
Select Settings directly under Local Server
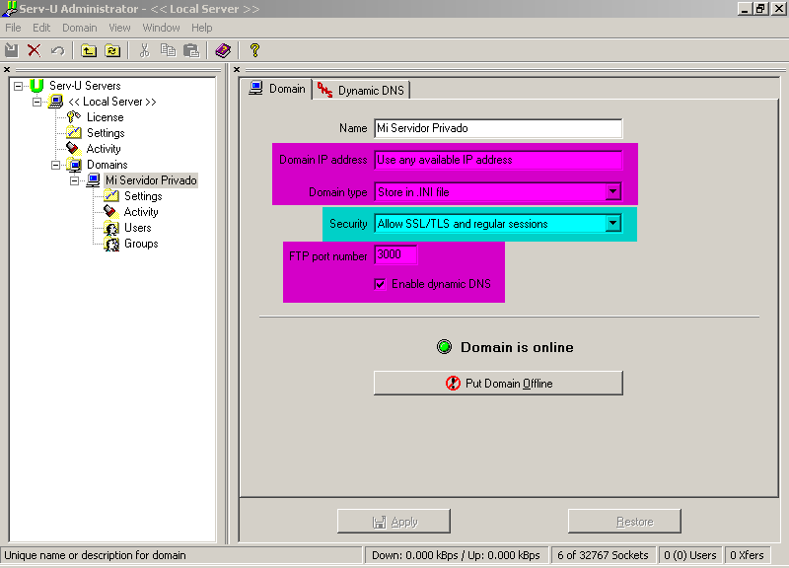coord(105,133)
